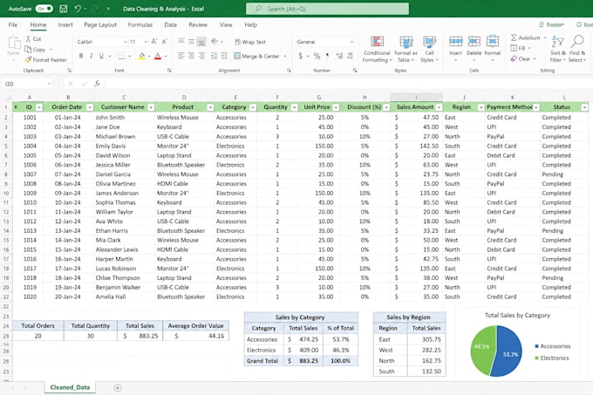This screenshot has height=395, width=593.
Task: Click the AutoSum sigma button
Action: (525, 37)
